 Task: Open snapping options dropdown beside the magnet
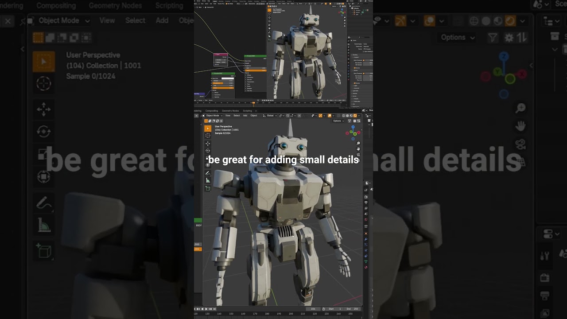click(293, 116)
